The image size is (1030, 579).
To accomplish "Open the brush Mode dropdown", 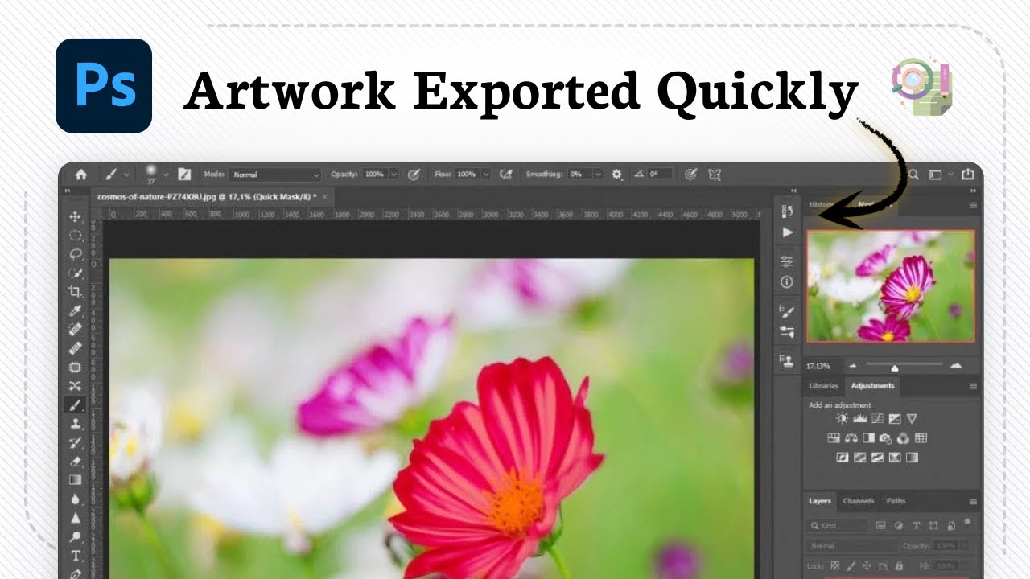I will click(275, 174).
